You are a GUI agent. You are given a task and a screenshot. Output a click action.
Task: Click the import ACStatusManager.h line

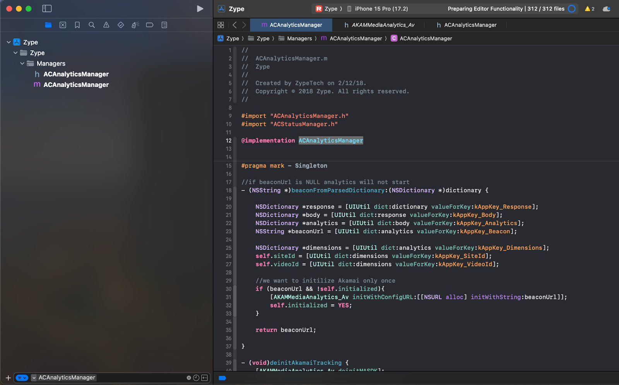coord(289,124)
